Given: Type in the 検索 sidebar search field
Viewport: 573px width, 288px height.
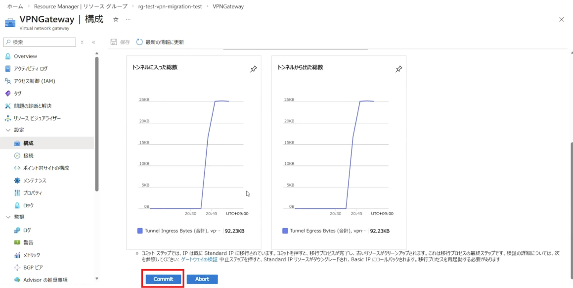Looking at the screenshot, I should point(43,42).
